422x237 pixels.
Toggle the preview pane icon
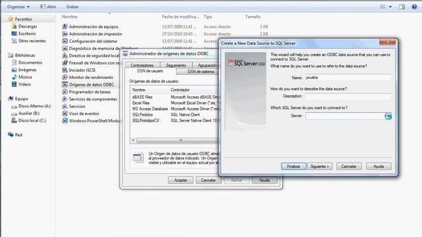click(402, 7)
